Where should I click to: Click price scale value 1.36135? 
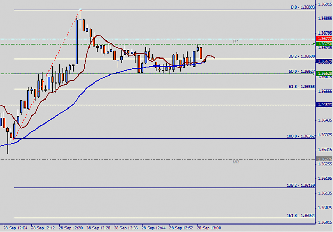pyautogui.click(x=325, y=193)
